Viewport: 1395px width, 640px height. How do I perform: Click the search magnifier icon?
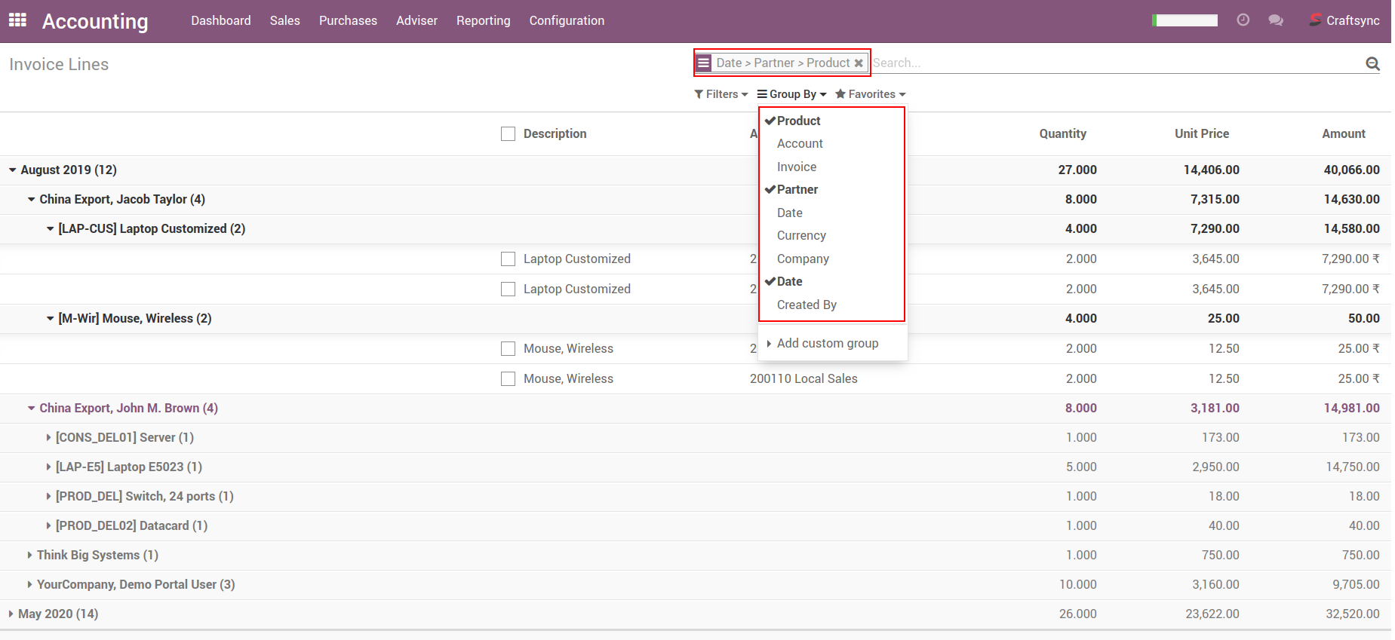[1372, 64]
